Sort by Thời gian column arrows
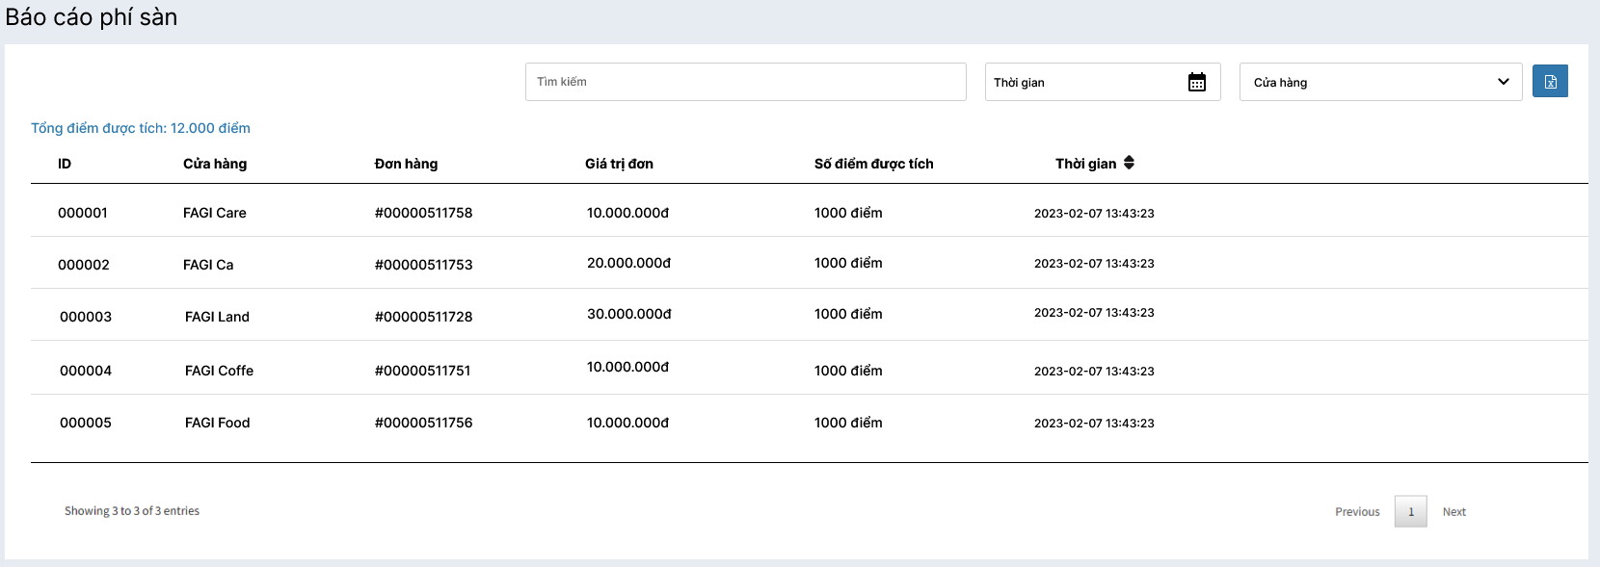Viewport: 1600px width, 567px height. (1129, 164)
